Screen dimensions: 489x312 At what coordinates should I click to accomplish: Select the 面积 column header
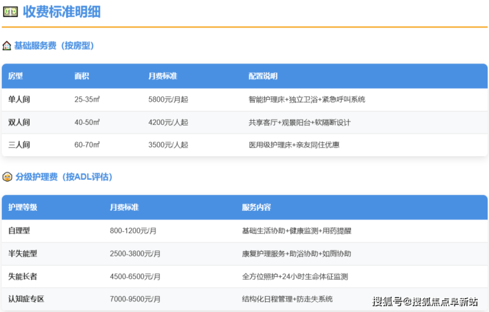tap(82, 76)
